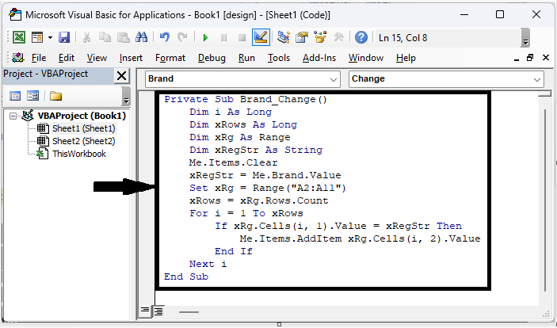The image size is (557, 328).
Task: Click the Insert UserForm toolbar icon
Action: tap(37, 37)
